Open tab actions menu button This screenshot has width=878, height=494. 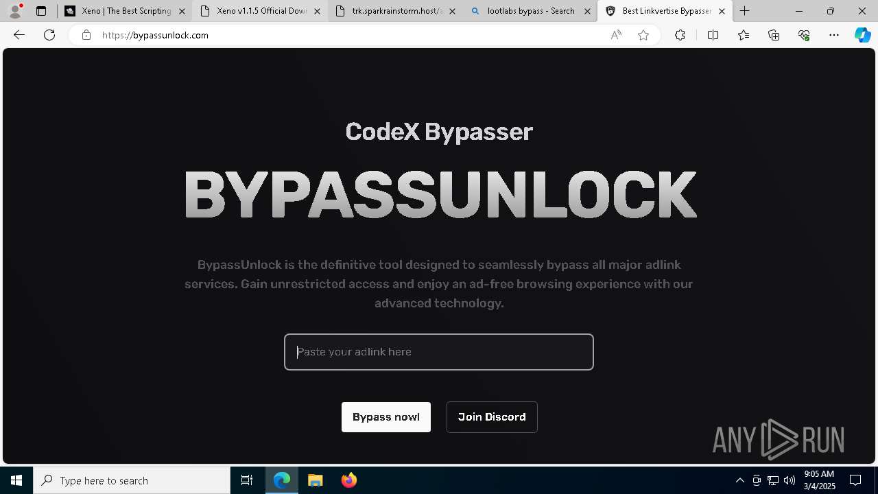(41, 11)
